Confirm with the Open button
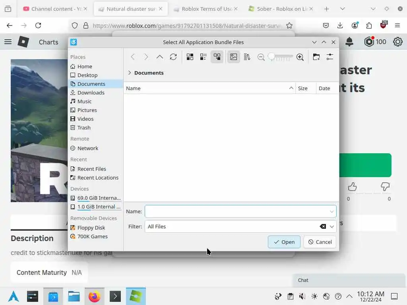This screenshot has height=305, width=407. (x=284, y=242)
